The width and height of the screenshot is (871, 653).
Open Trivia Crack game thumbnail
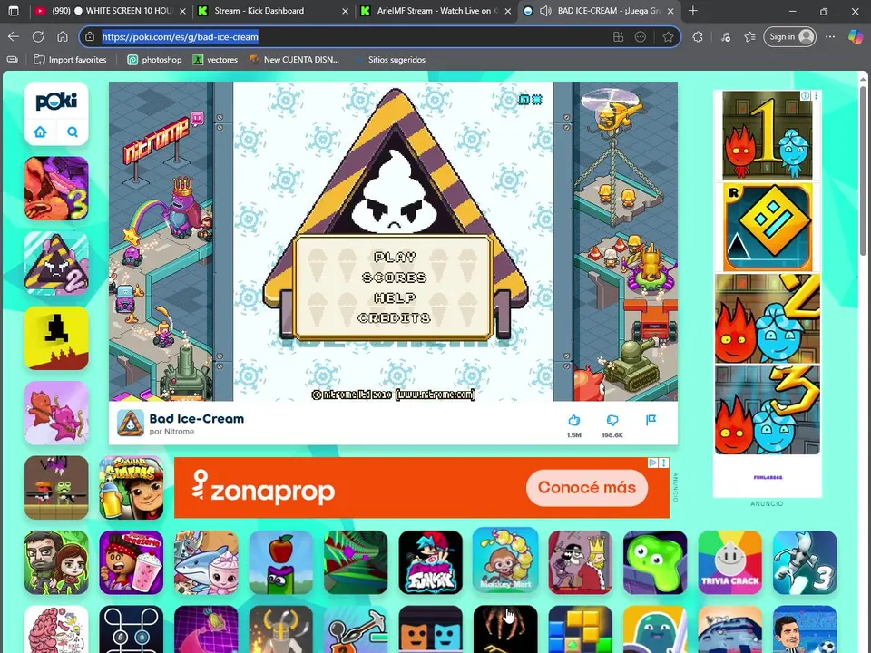(729, 562)
